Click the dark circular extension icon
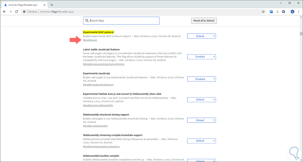This screenshot has height=162, width=303. click(x=284, y=12)
